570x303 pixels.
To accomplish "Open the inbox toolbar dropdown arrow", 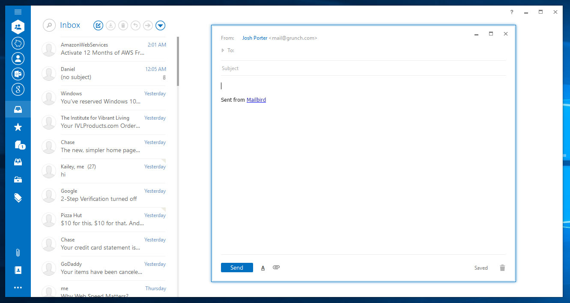I will 160,26.
